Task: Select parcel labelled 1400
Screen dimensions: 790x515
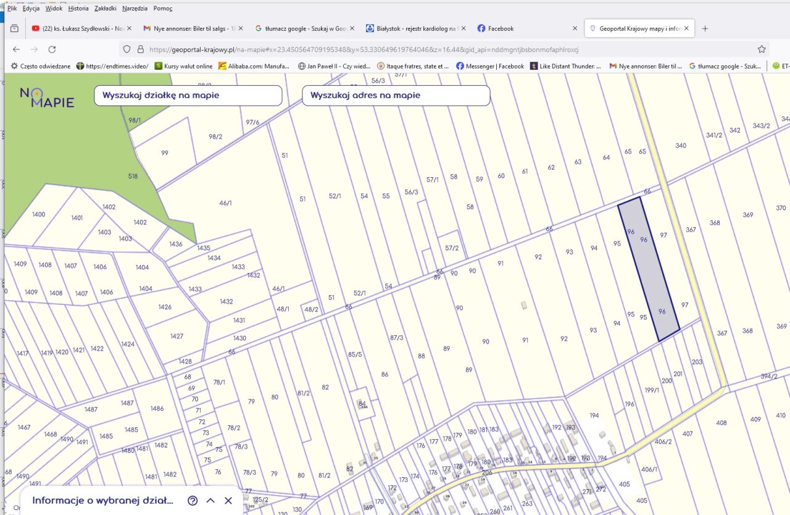Action: [38, 214]
